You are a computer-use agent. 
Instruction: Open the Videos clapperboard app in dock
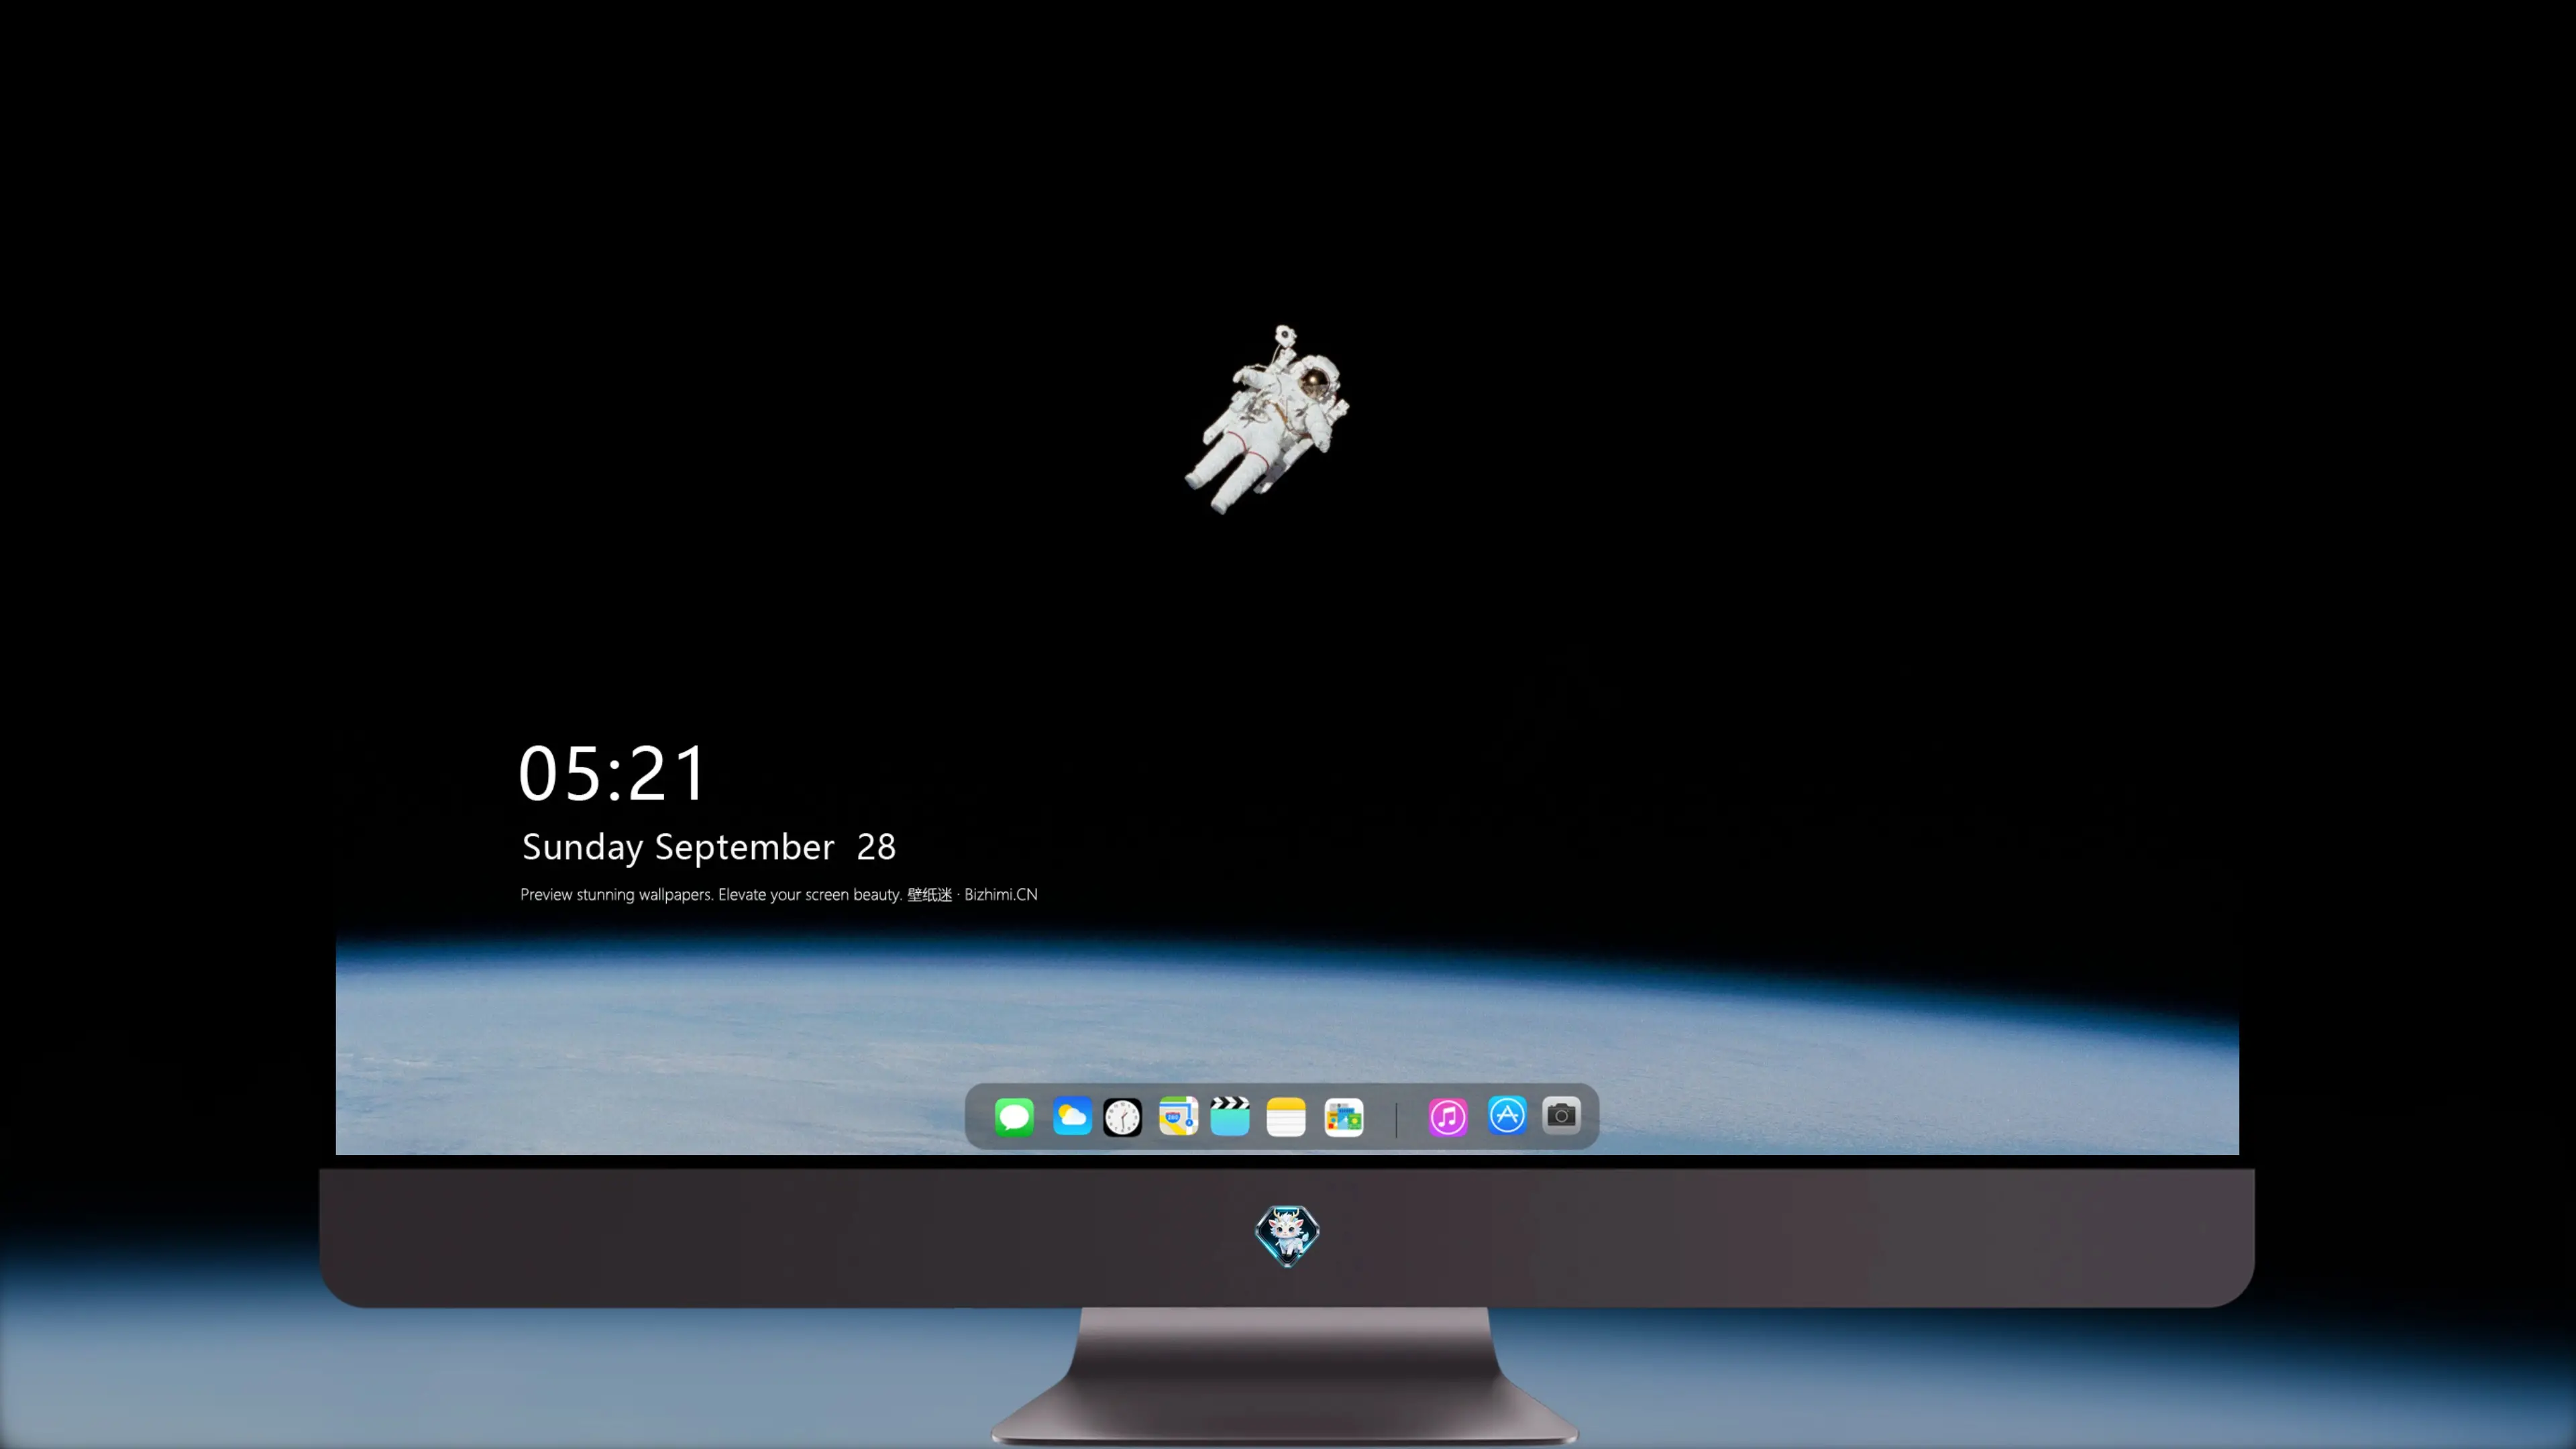tap(1230, 1116)
